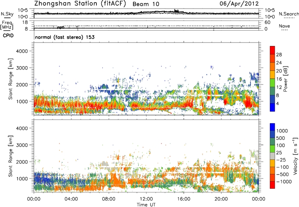Pick the bright blue top Velocity colorbar segment
299x207 pixels.
pyautogui.click(x=272, y=127)
